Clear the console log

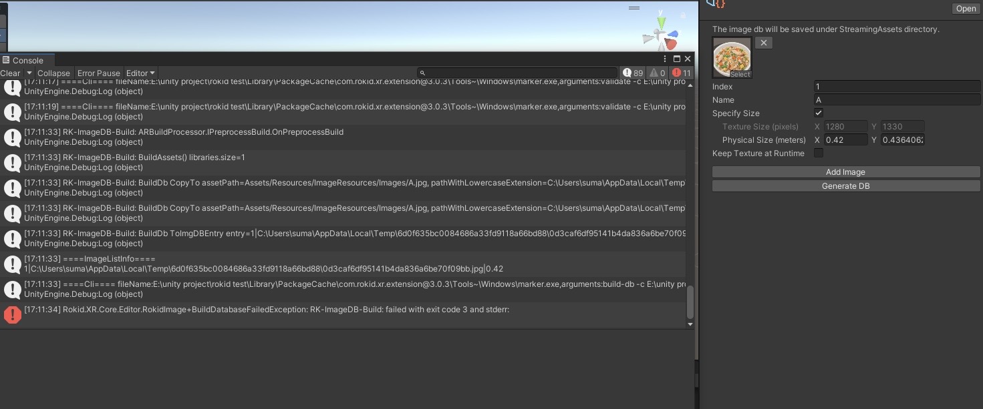click(x=11, y=73)
